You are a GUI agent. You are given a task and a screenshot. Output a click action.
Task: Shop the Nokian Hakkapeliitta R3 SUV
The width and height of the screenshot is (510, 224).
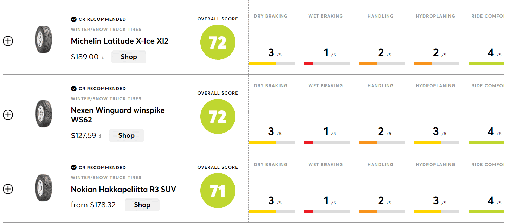142,205
